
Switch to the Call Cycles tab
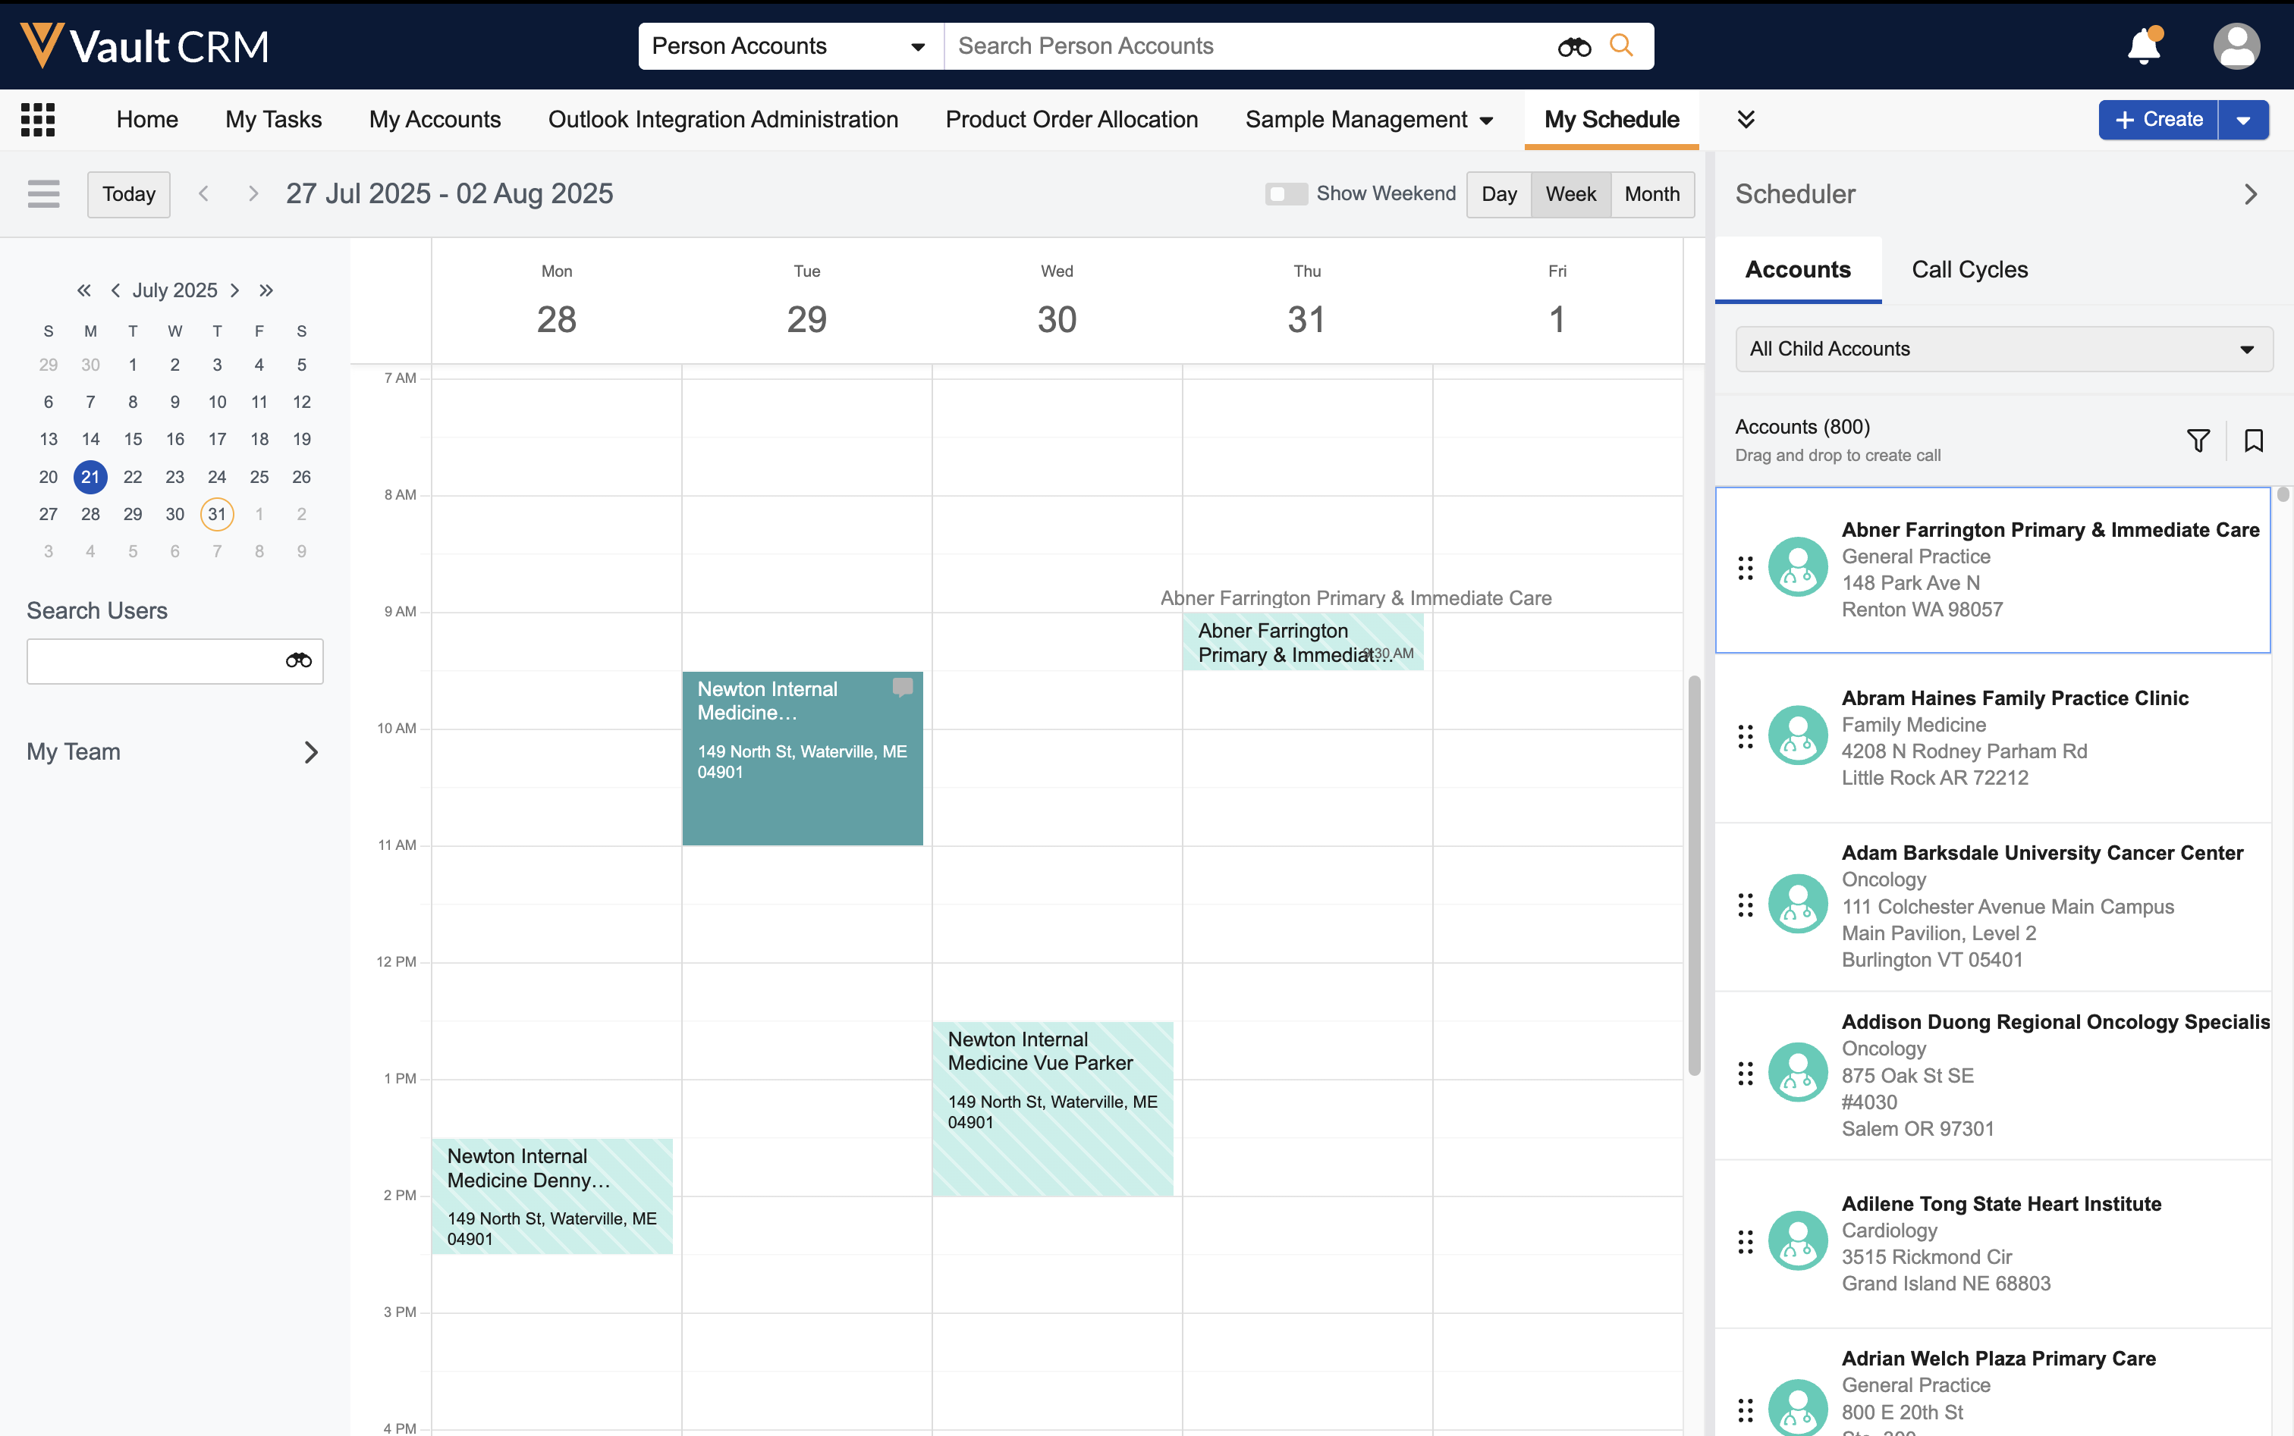pyautogui.click(x=1969, y=270)
